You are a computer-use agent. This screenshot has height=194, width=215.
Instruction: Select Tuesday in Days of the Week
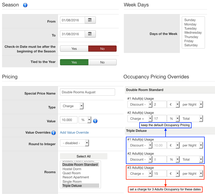[191, 28]
